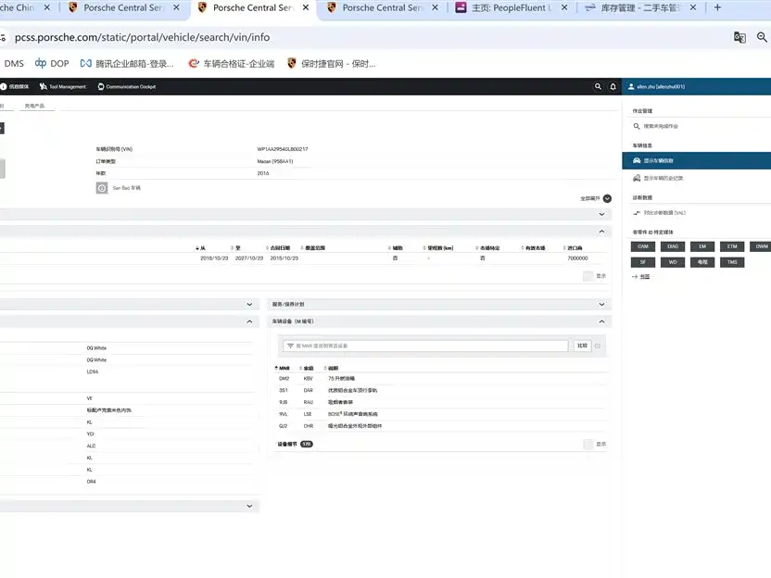Sort the equipment table by MNR column

tap(283, 368)
